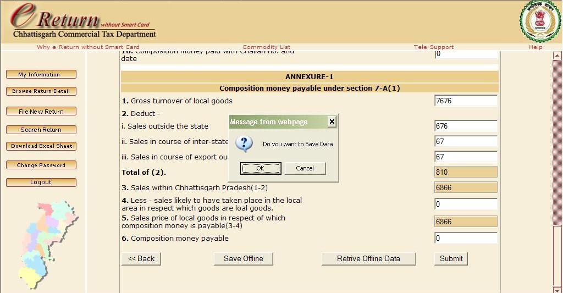Click the question mark icon in dialog
563x293 pixels.
click(x=244, y=144)
